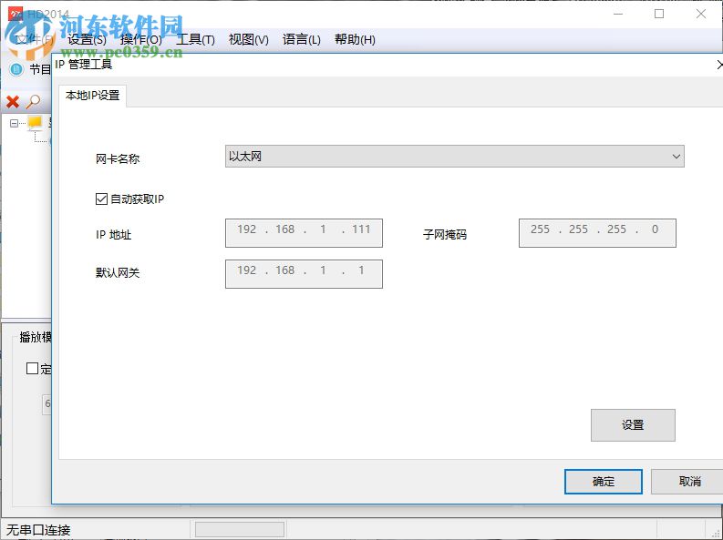723x540 pixels.
Task: Click the 默认网关 input field
Action: 304,274
